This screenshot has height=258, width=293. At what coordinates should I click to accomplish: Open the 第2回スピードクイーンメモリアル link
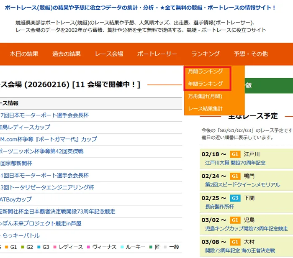[242, 184]
